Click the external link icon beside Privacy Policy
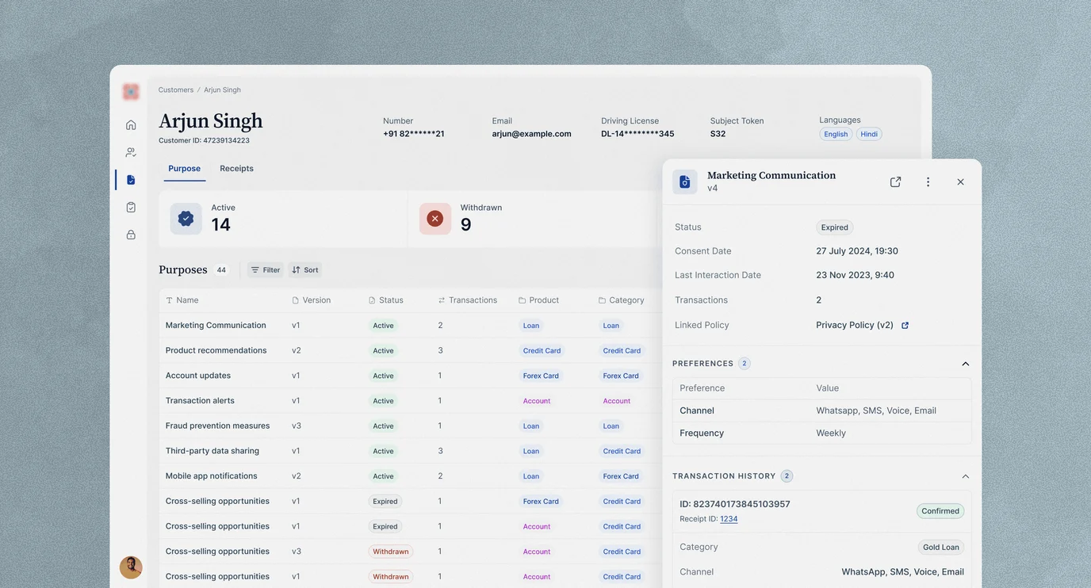Viewport: 1091px width, 588px height. (905, 325)
